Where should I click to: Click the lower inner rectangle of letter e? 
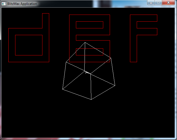[89, 52]
